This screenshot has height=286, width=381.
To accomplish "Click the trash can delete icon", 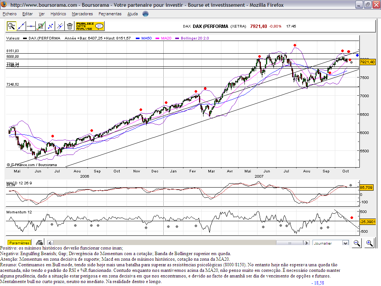I will tap(70, 26).
